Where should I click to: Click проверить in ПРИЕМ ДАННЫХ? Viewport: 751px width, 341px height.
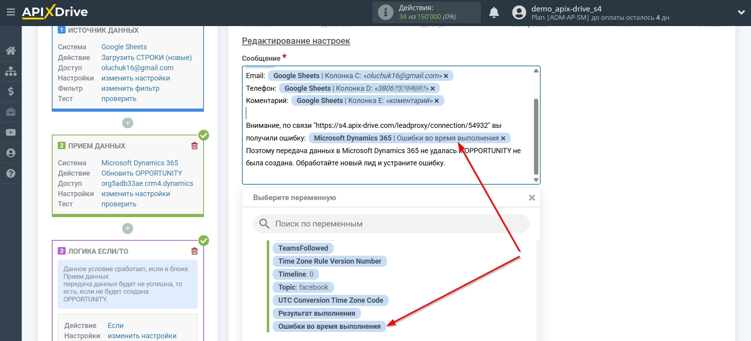click(119, 204)
